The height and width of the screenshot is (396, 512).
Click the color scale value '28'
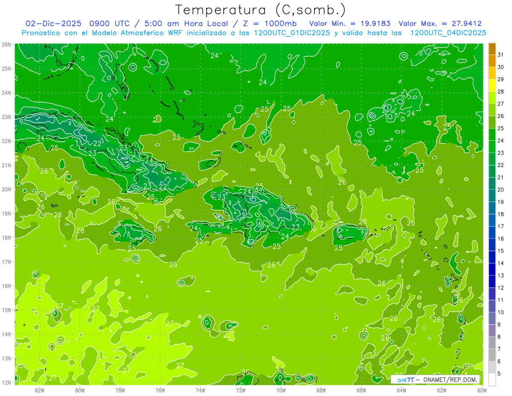(500, 91)
